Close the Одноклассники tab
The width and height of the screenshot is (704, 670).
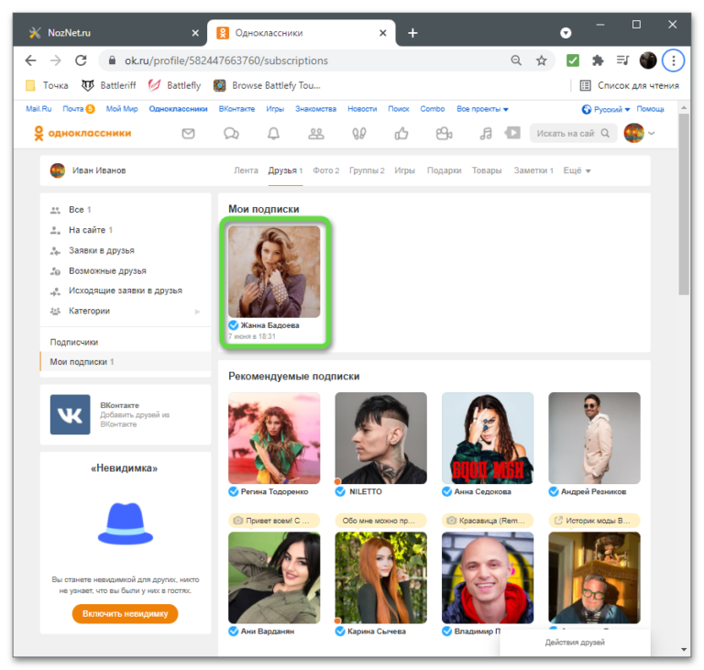pos(382,33)
